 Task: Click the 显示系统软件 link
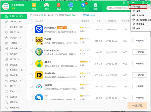coord(89,15)
